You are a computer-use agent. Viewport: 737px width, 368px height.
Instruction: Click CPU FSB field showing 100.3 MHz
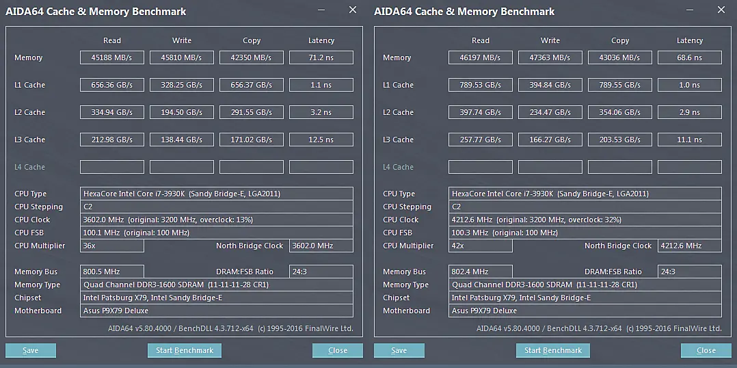585,233
